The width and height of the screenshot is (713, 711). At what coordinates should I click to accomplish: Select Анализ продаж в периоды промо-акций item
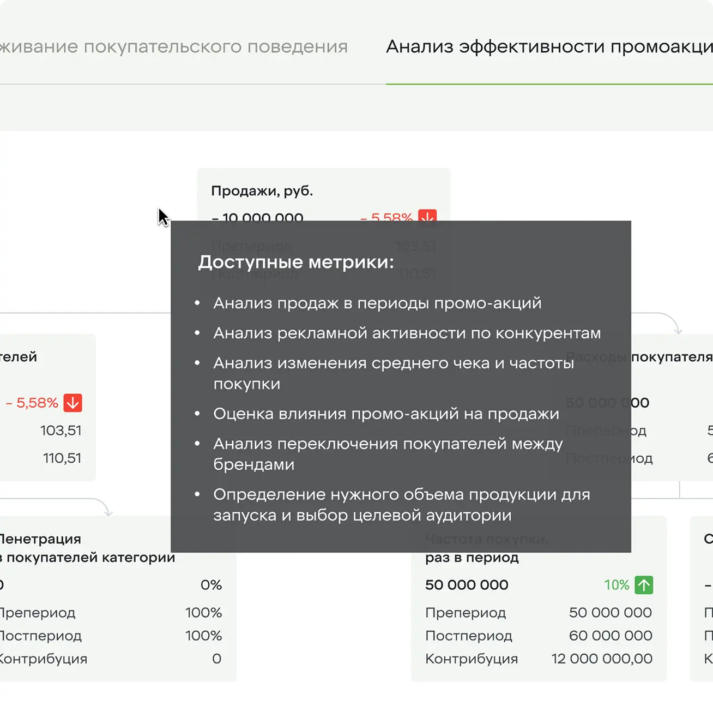pos(377,303)
